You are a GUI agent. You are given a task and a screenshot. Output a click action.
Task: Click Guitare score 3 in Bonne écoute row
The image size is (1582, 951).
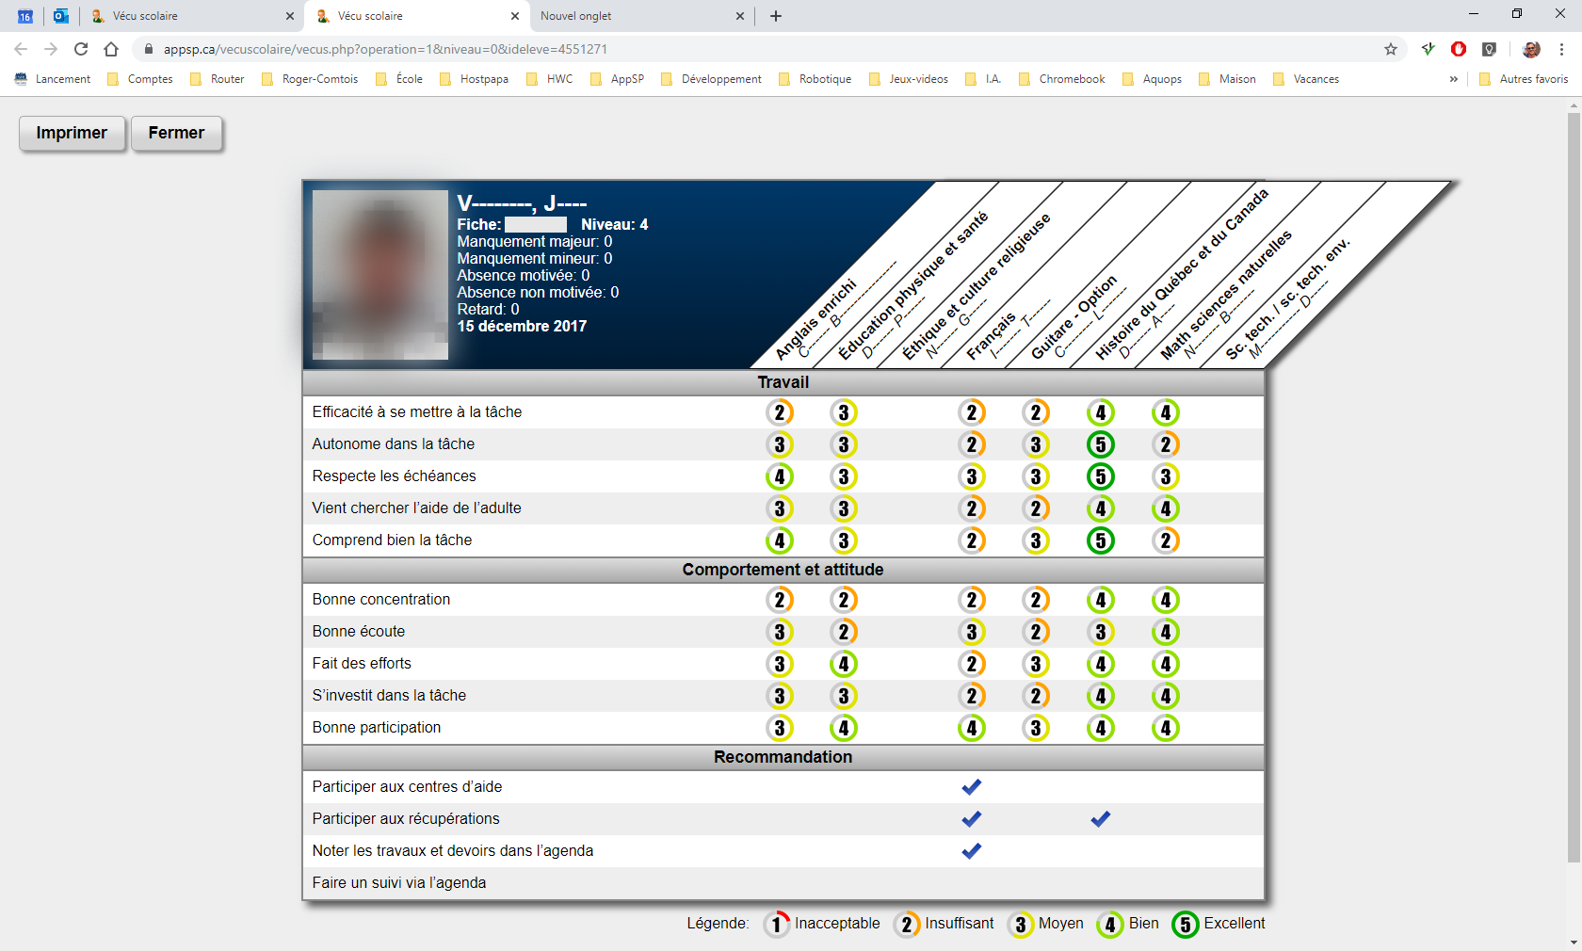click(1101, 632)
